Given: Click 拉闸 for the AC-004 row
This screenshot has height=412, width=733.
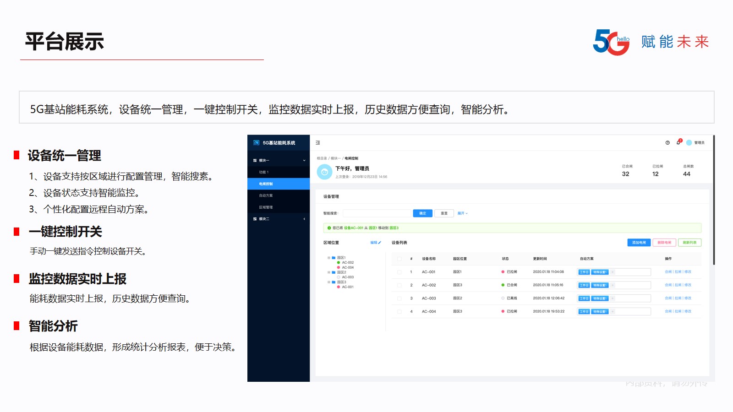Looking at the screenshot, I should pos(678,311).
